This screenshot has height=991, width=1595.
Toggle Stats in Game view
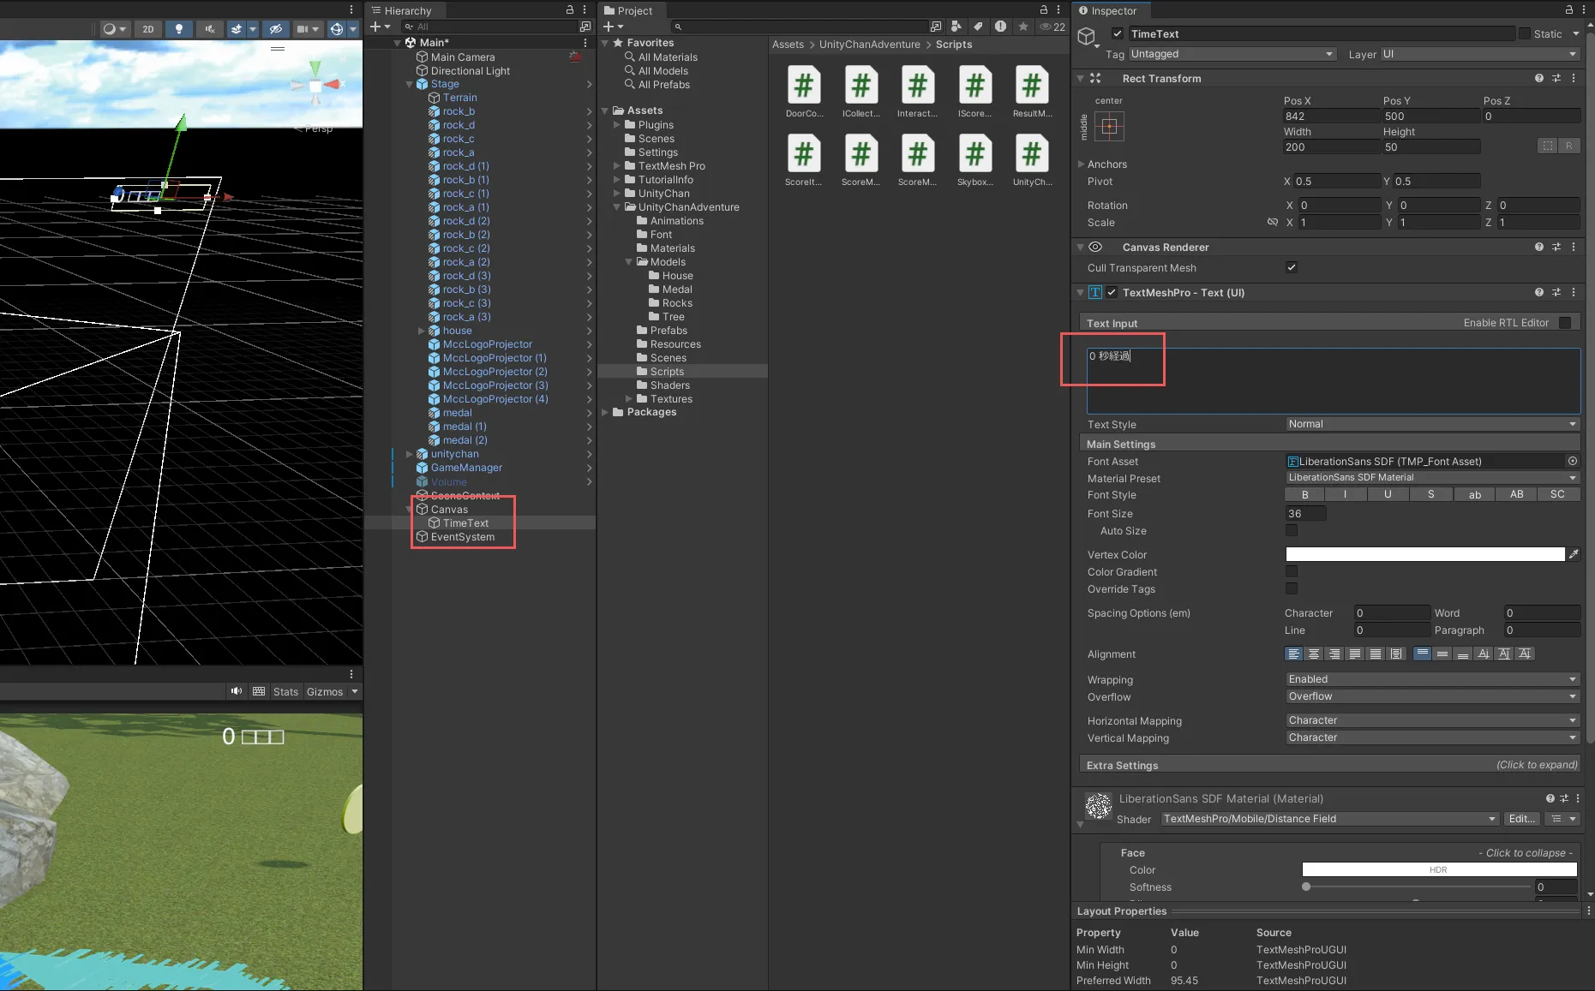pos(285,691)
